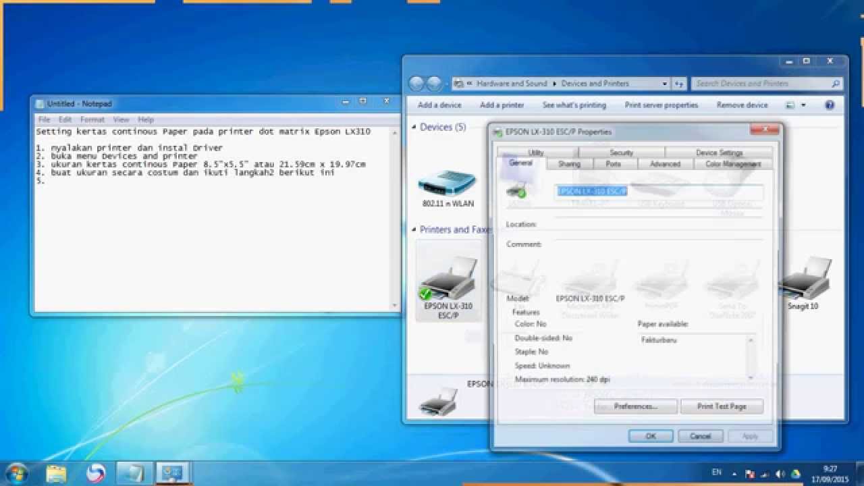The width and height of the screenshot is (864, 486).
Task: Open Devices and Printers help button
Action: 830,105
